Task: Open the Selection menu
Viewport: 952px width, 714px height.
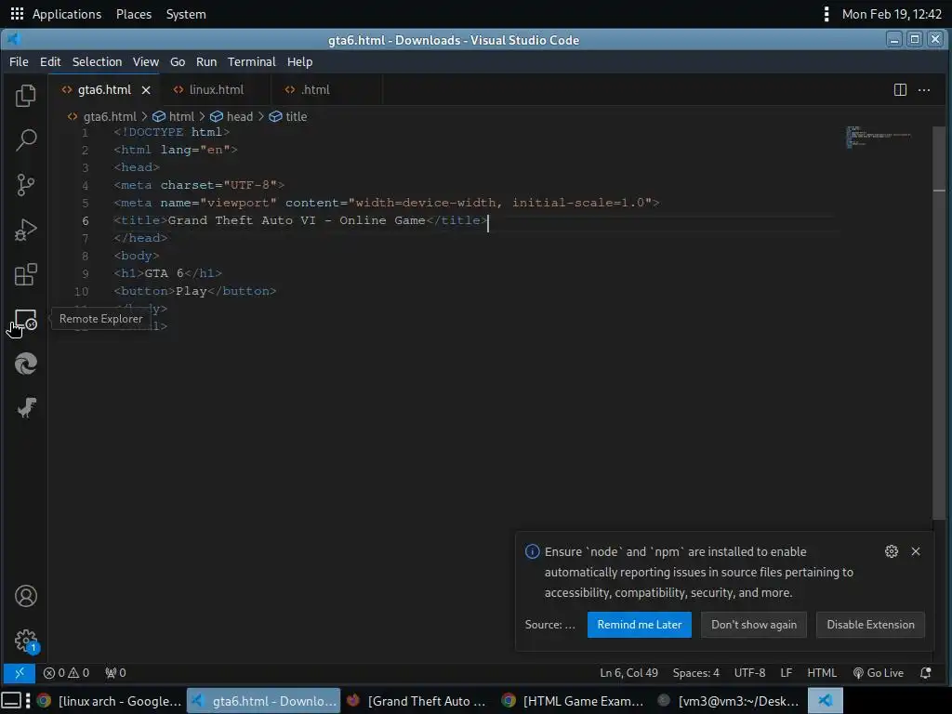Action: coord(97,62)
